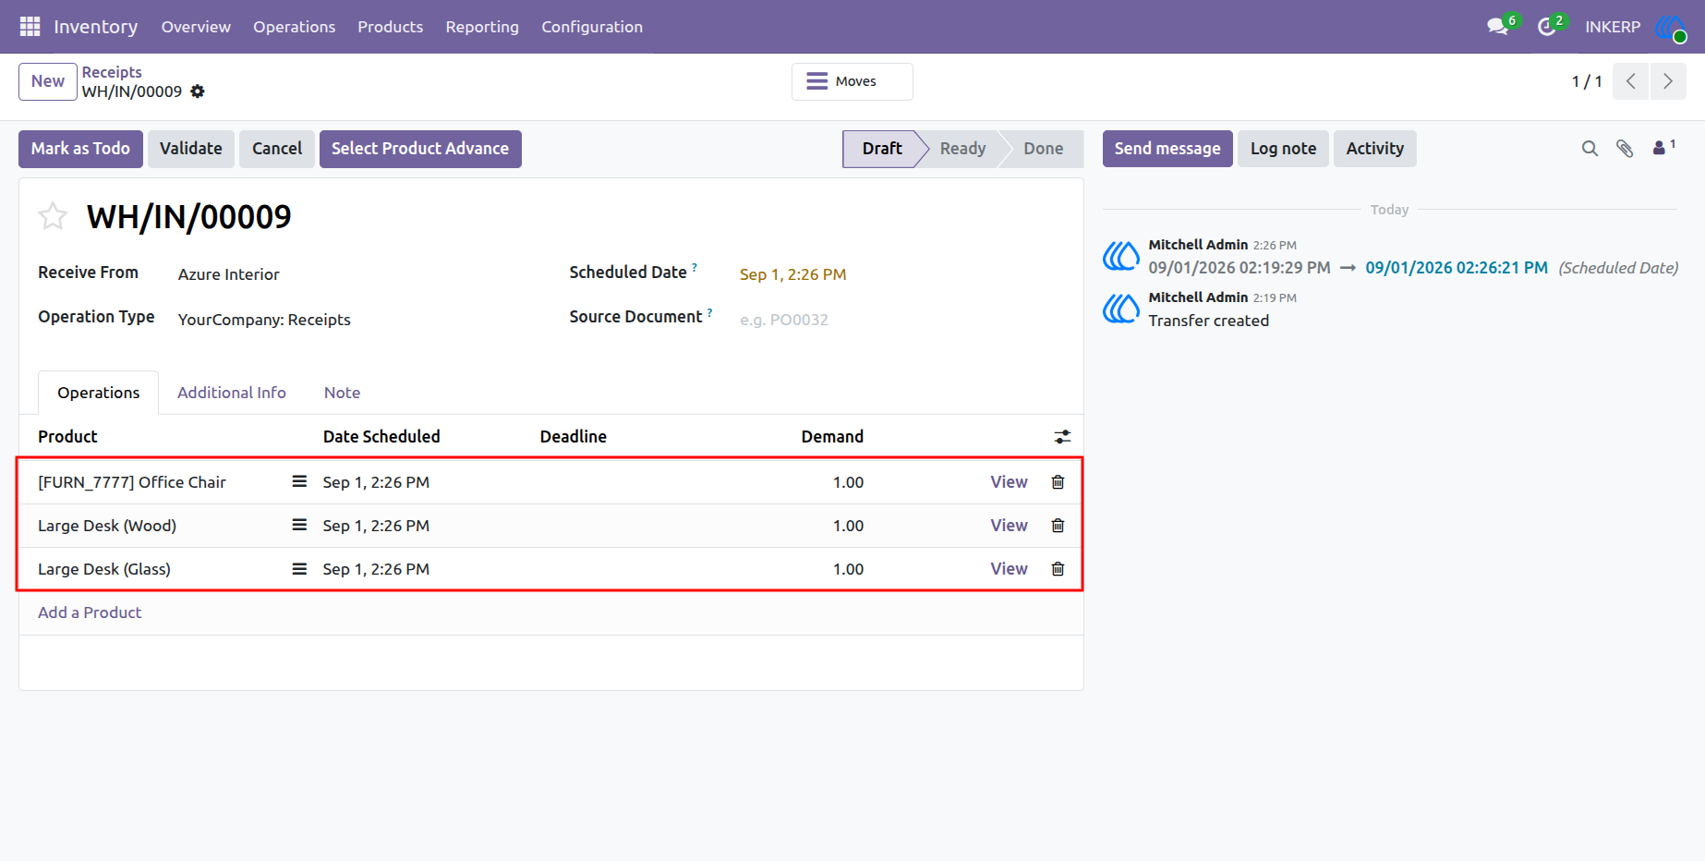Screen dimensions: 1705x861
Task: Open details list icon for Large Desk (Glass)
Action: coord(299,568)
